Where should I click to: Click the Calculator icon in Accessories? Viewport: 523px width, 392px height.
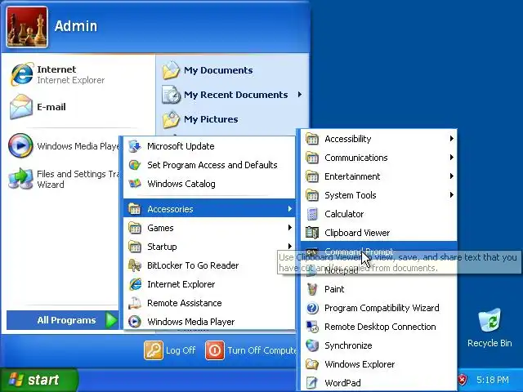click(x=312, y=214)
